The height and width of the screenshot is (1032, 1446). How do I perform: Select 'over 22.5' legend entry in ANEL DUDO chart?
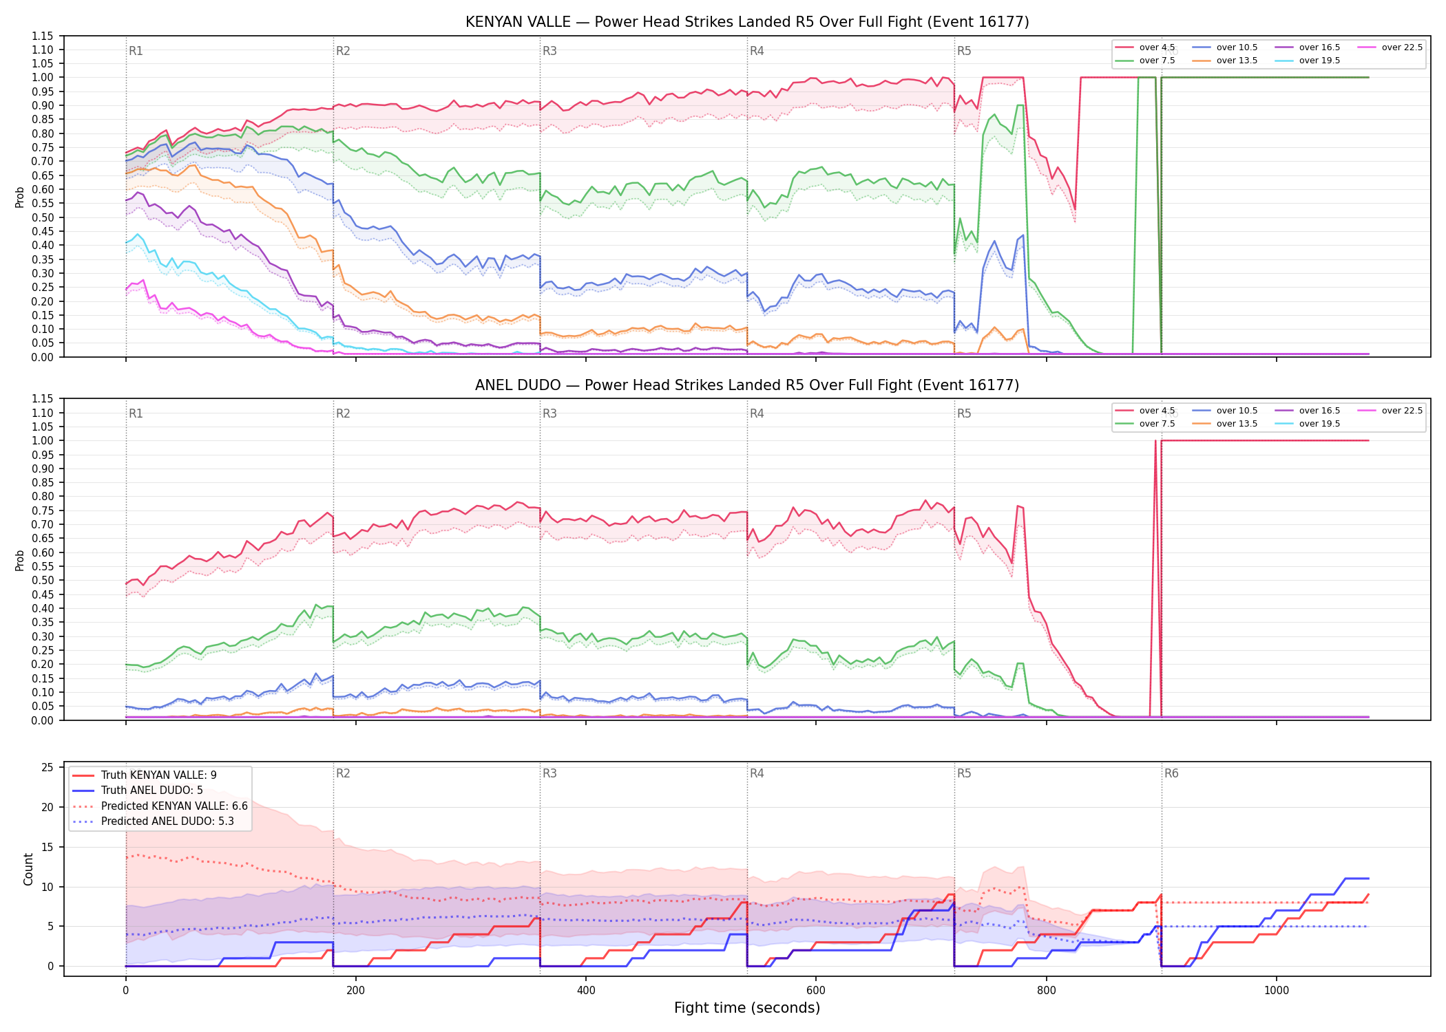click(1390, 411)
